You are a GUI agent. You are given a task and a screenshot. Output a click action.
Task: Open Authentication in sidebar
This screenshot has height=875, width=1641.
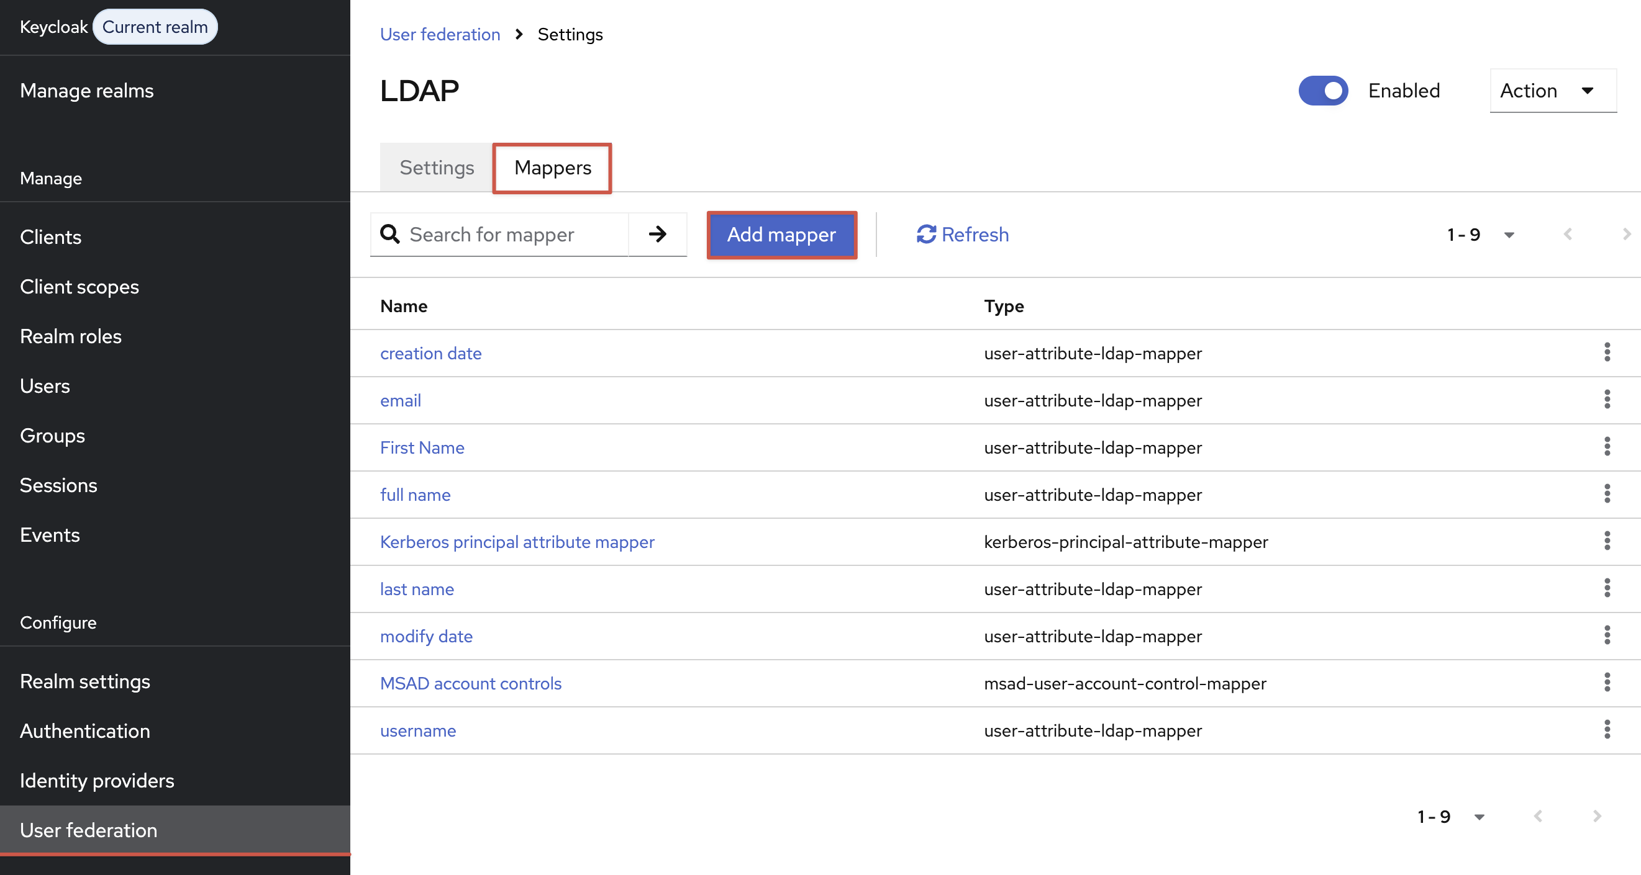[x=84, y=730]
